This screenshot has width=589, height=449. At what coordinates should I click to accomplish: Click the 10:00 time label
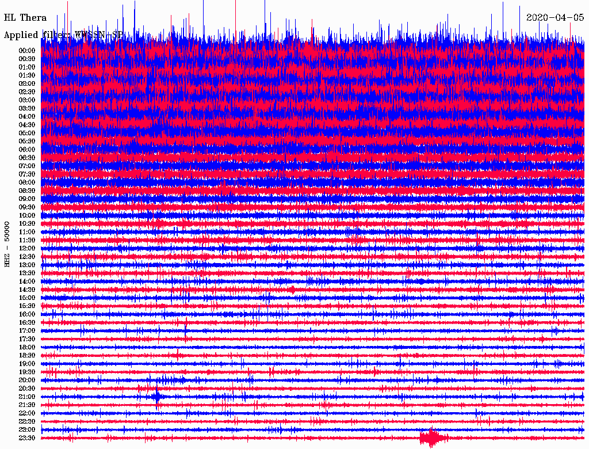click(27, 215)
